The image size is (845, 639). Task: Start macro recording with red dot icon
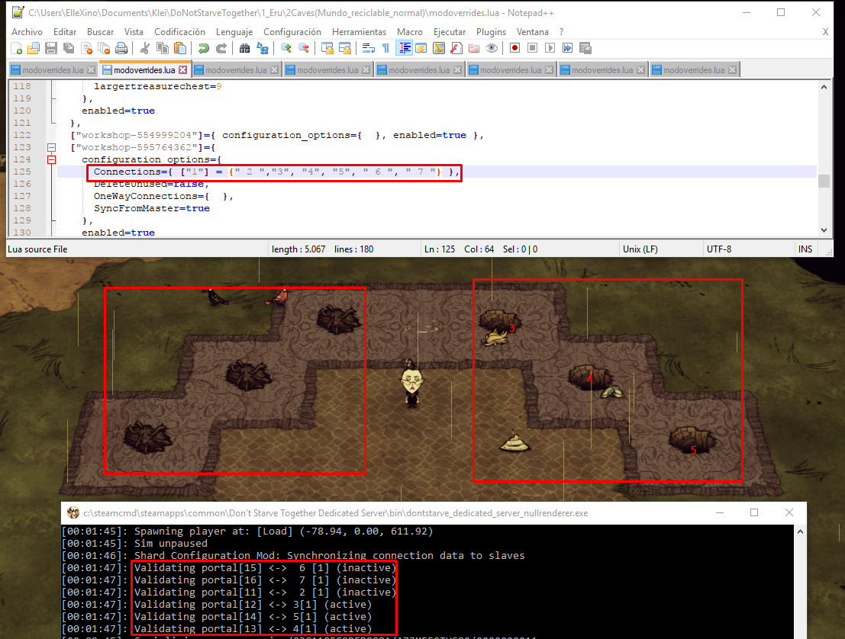(515, 48)
